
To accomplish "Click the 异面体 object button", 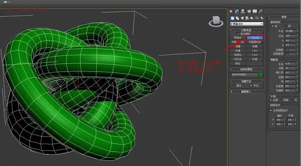I will point(238,38).
